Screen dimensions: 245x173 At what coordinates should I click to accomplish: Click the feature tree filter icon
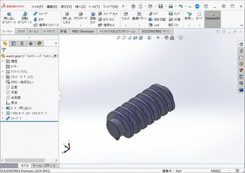click(4, 50)
